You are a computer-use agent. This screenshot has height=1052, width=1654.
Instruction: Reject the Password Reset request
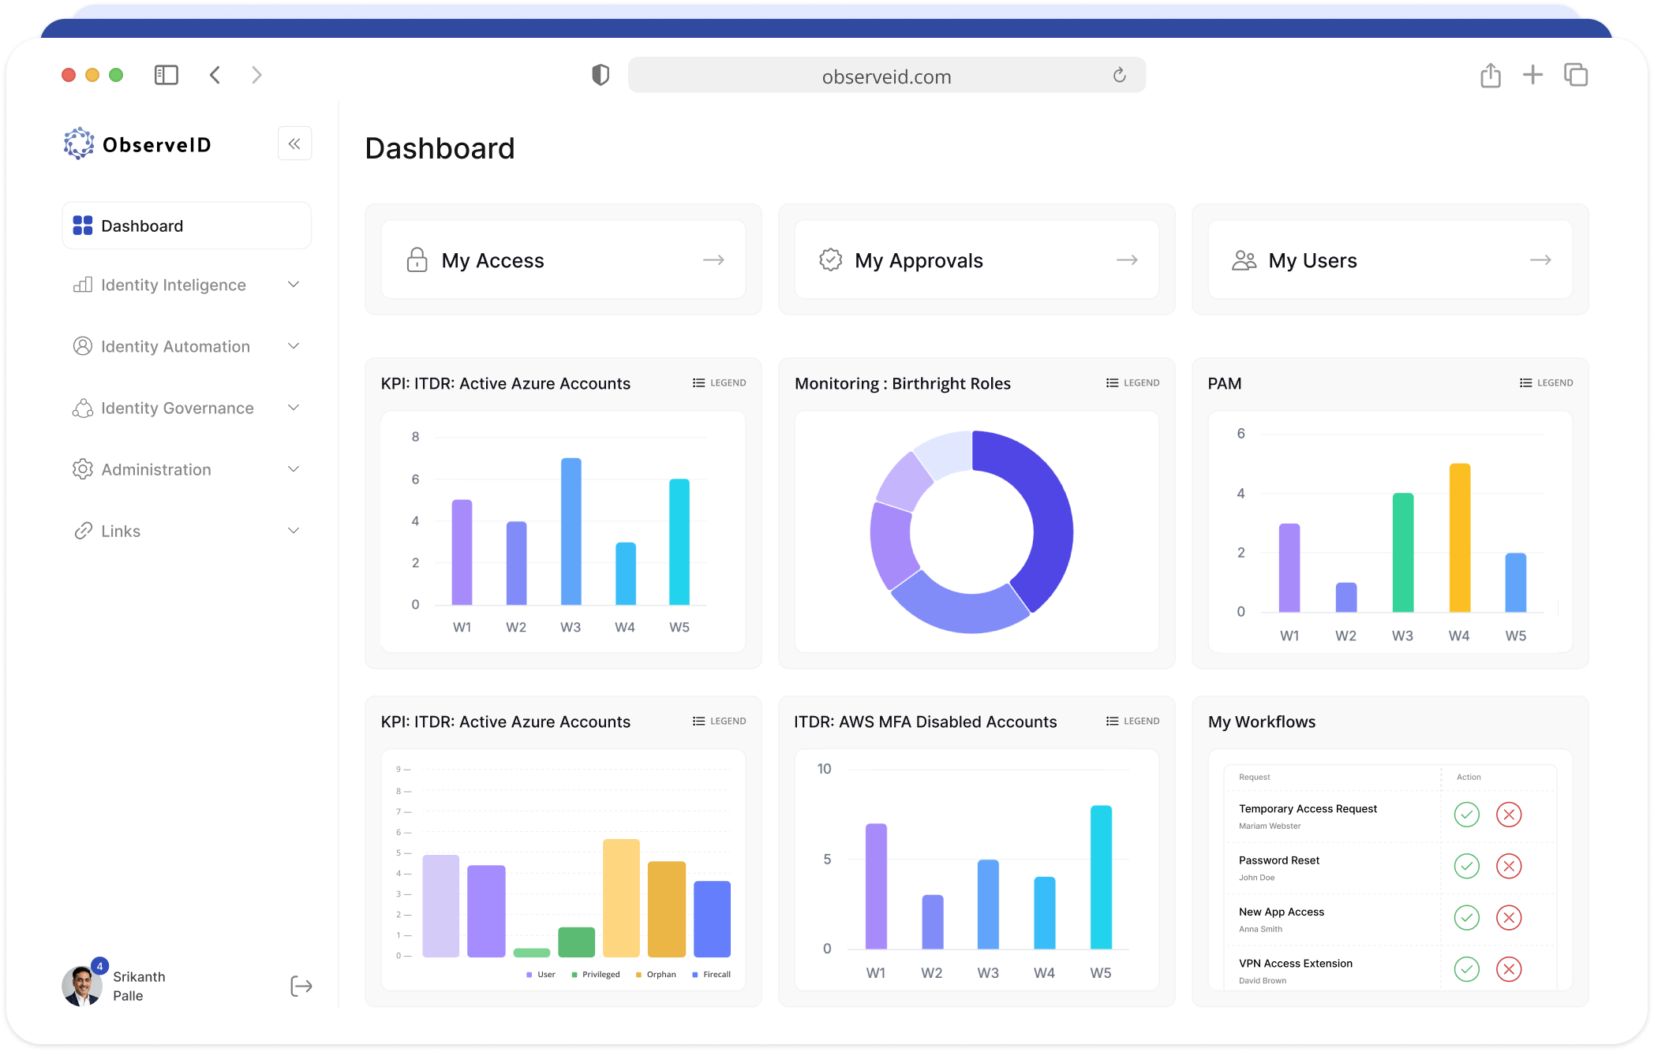point(1508,866)
